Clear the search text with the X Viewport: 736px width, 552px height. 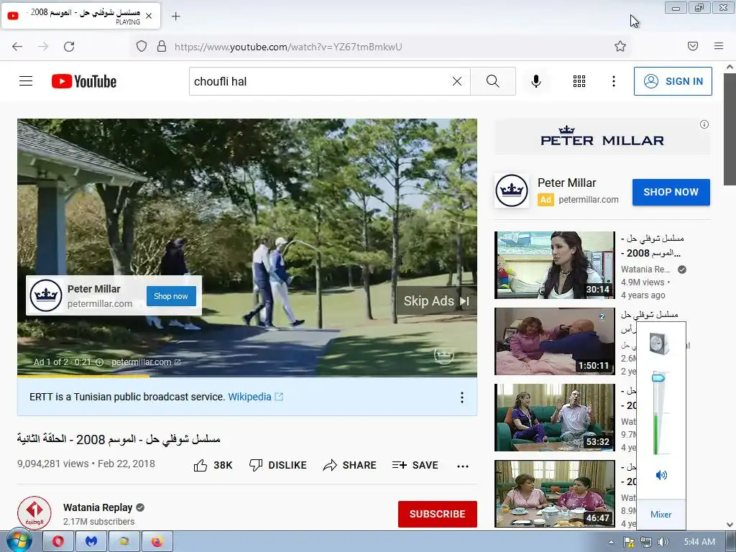point(456,81)
